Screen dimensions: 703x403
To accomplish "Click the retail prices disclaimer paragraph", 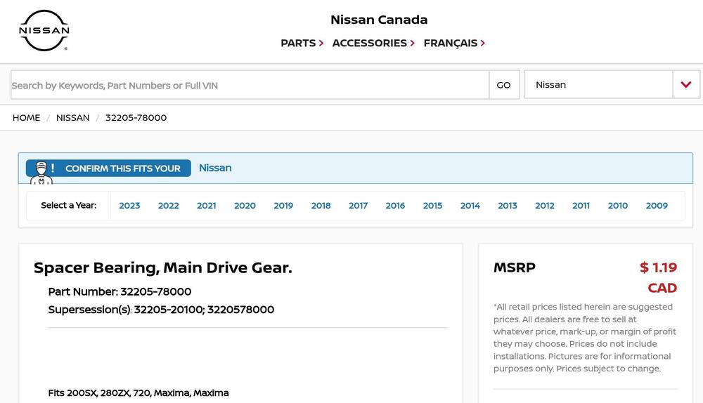I will click(x=585, y=338).
